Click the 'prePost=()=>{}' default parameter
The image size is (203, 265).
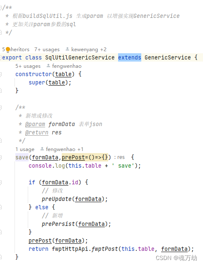pos(85,157)
